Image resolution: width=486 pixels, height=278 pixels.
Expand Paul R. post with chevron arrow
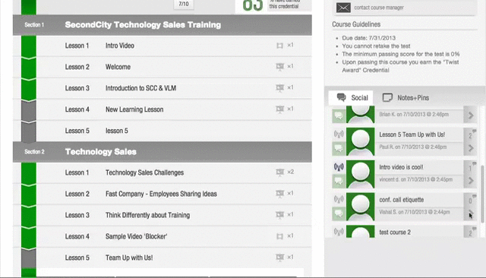pos(471,148)
